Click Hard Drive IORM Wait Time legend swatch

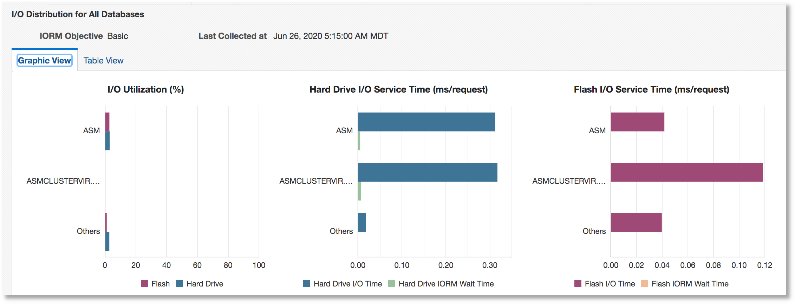click(392, 284)
